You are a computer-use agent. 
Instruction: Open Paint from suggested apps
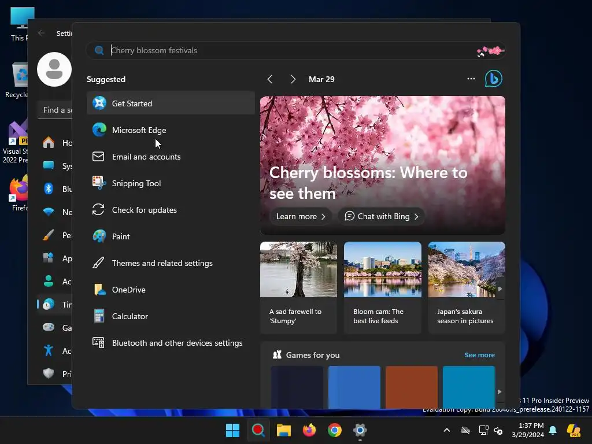[171, 236]
